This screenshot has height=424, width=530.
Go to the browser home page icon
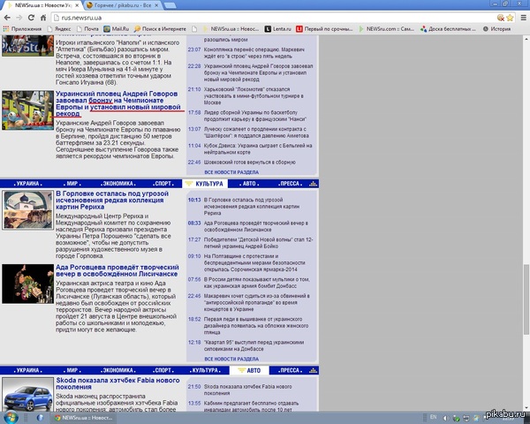[43, 18]
